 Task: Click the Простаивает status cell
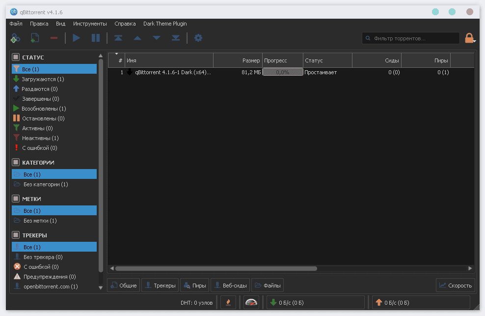pyautogui.click(x=321, y=72)
